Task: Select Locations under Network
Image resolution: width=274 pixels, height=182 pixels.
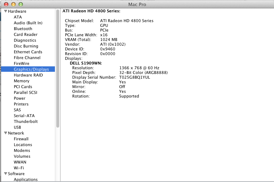Action: 23,145
